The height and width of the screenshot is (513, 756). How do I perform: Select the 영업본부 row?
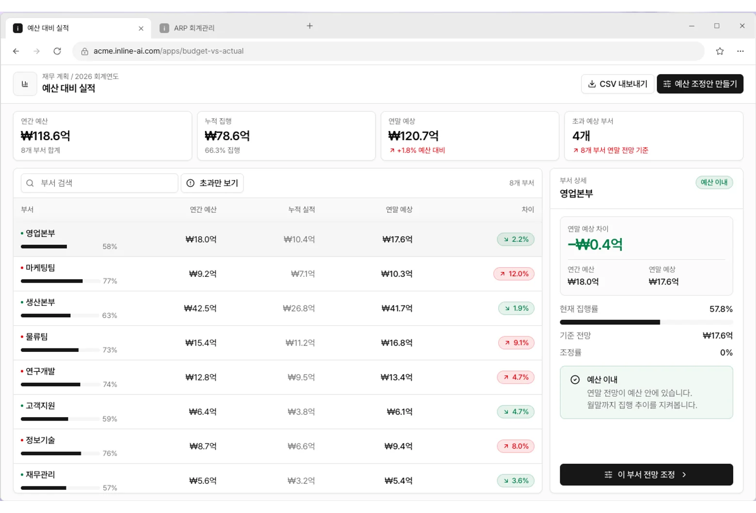pyautogui.click(x=278, y=239)
